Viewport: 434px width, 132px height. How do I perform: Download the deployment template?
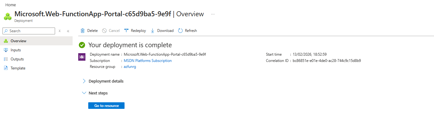(162, 31)
